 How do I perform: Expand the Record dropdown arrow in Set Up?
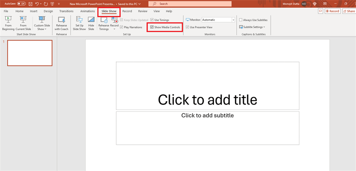tap(114, 29)
